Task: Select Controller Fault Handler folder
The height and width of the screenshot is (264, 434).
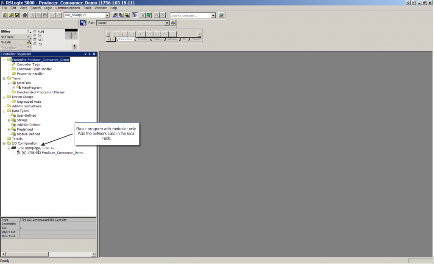Action: pos(34,69)
